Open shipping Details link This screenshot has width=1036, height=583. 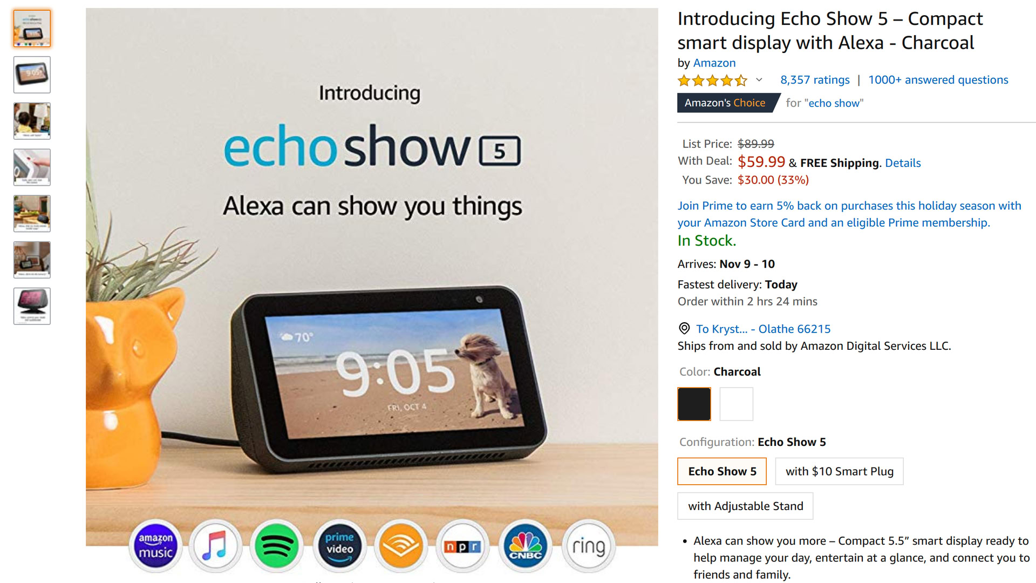click(903, 163)
